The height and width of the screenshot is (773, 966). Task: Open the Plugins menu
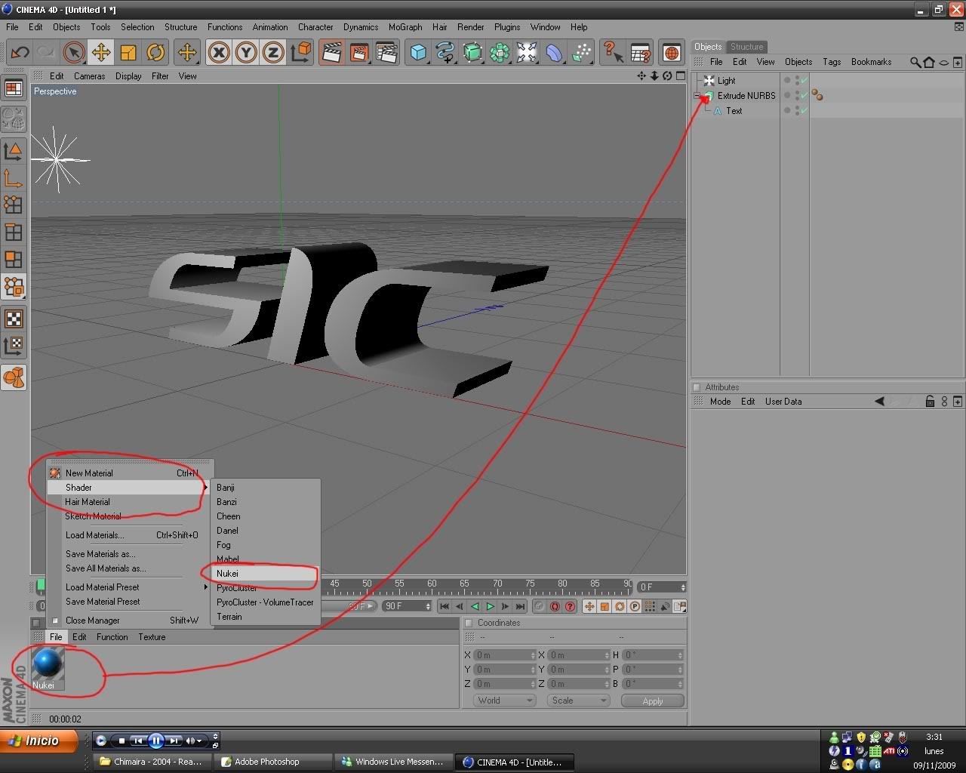point(507,26)
